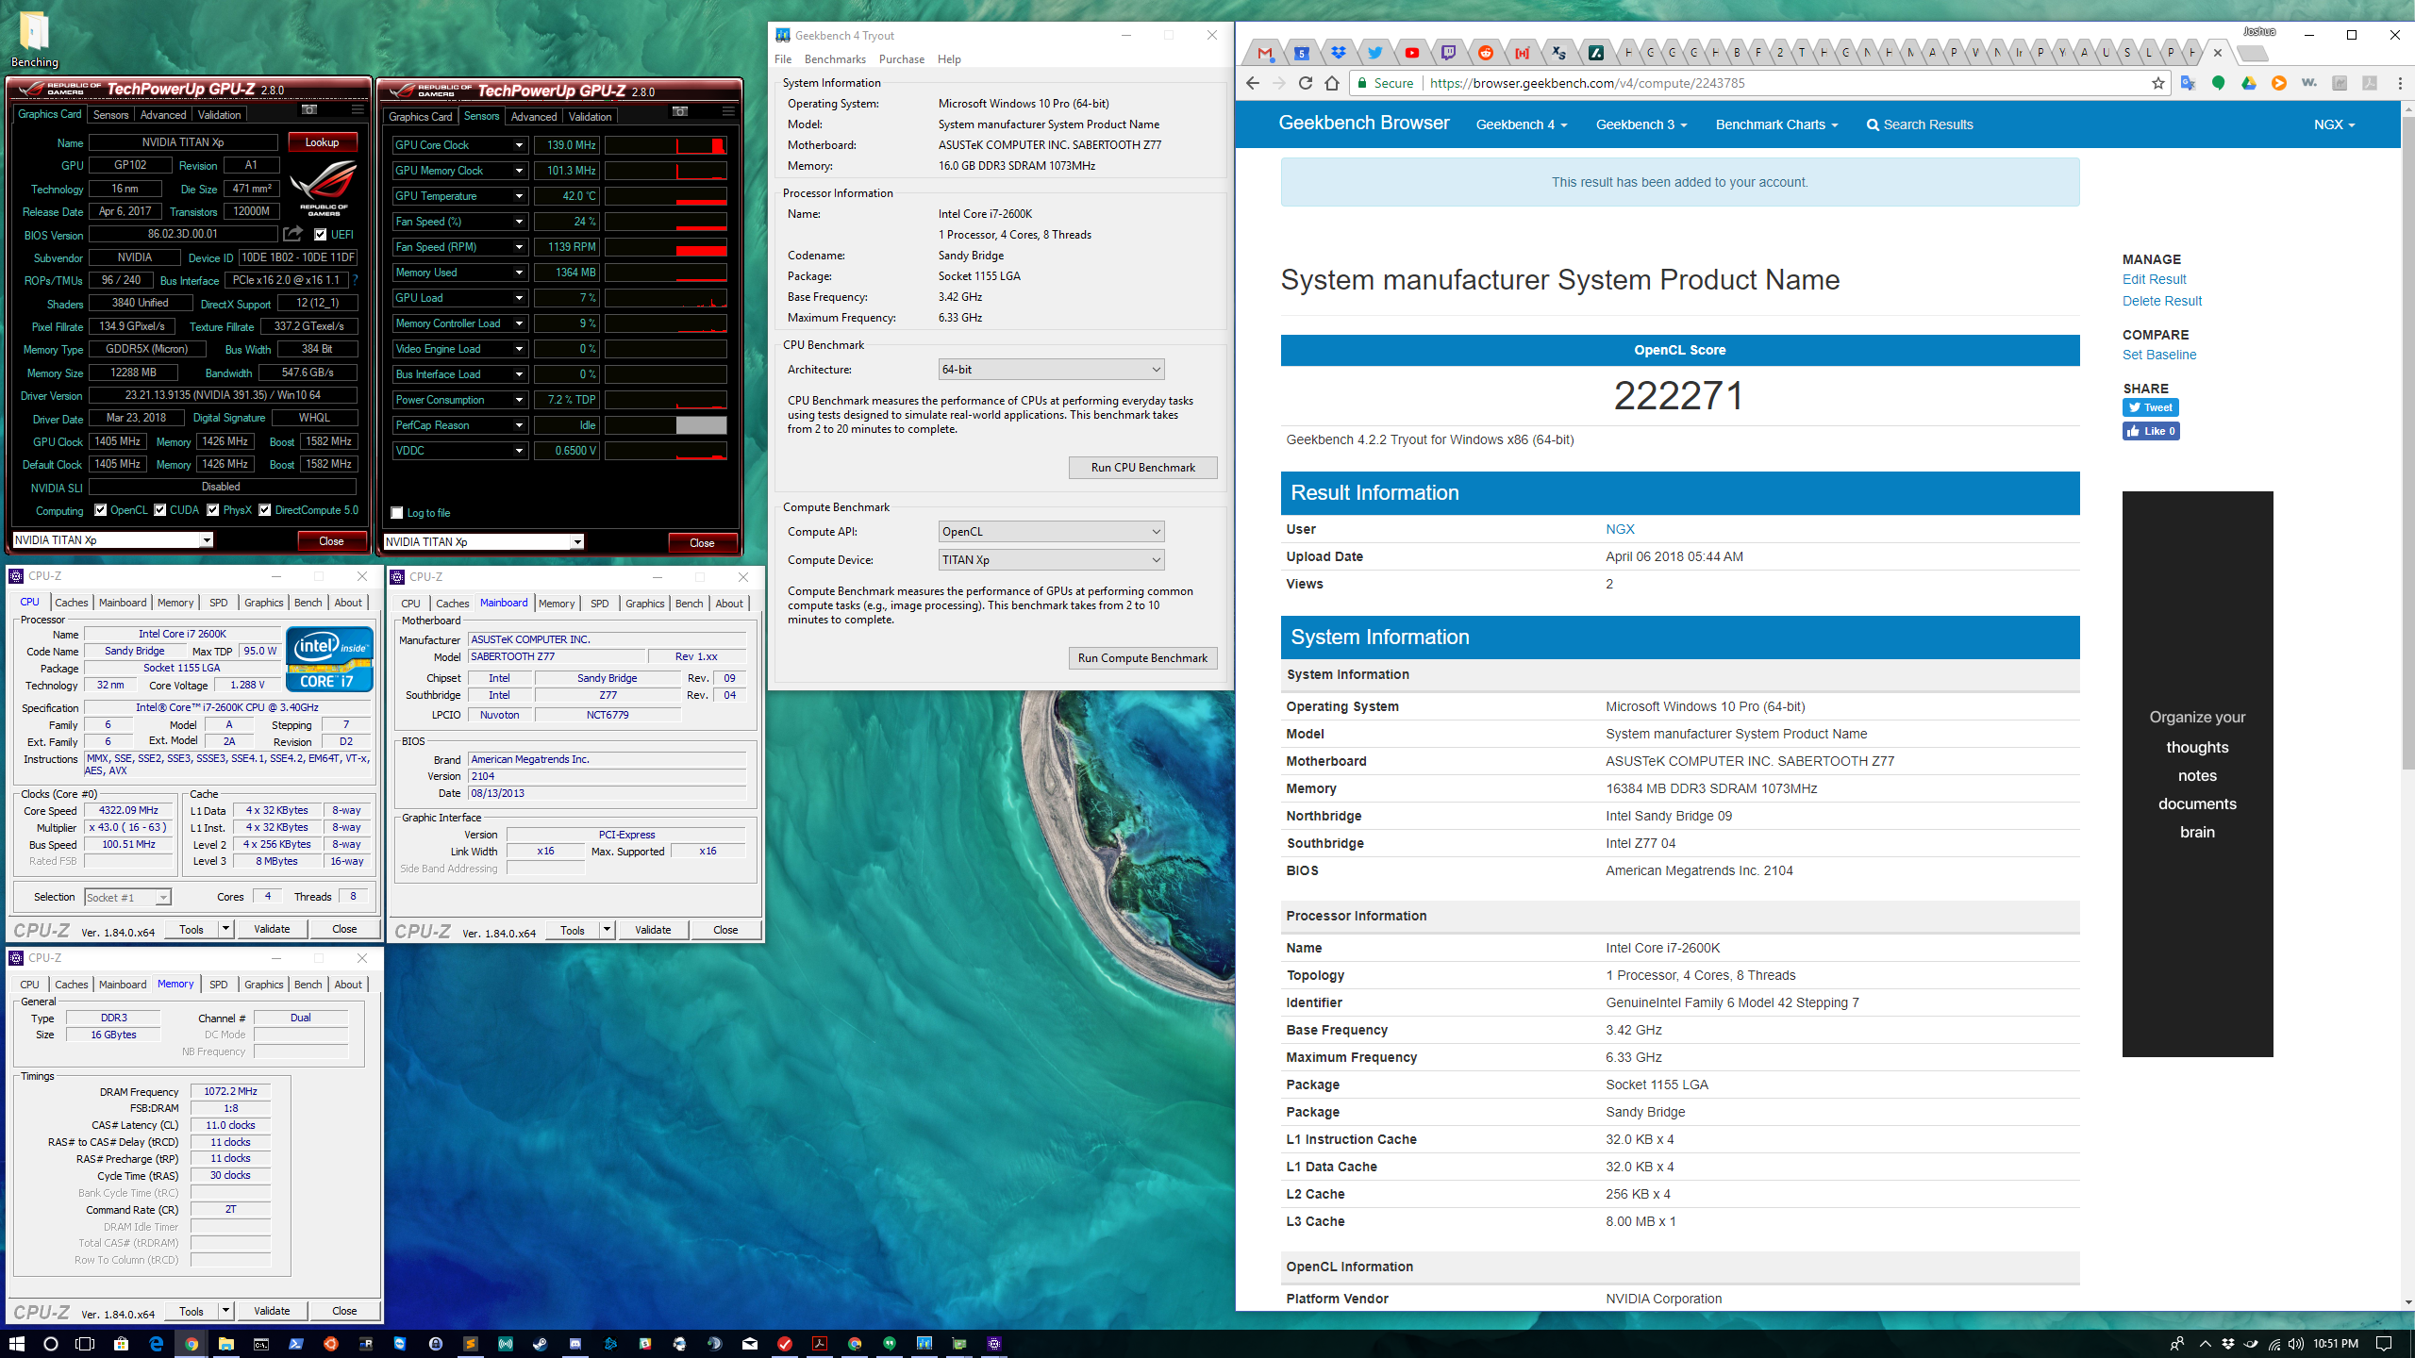Open the Help menu in Geekbench 4

949,59
